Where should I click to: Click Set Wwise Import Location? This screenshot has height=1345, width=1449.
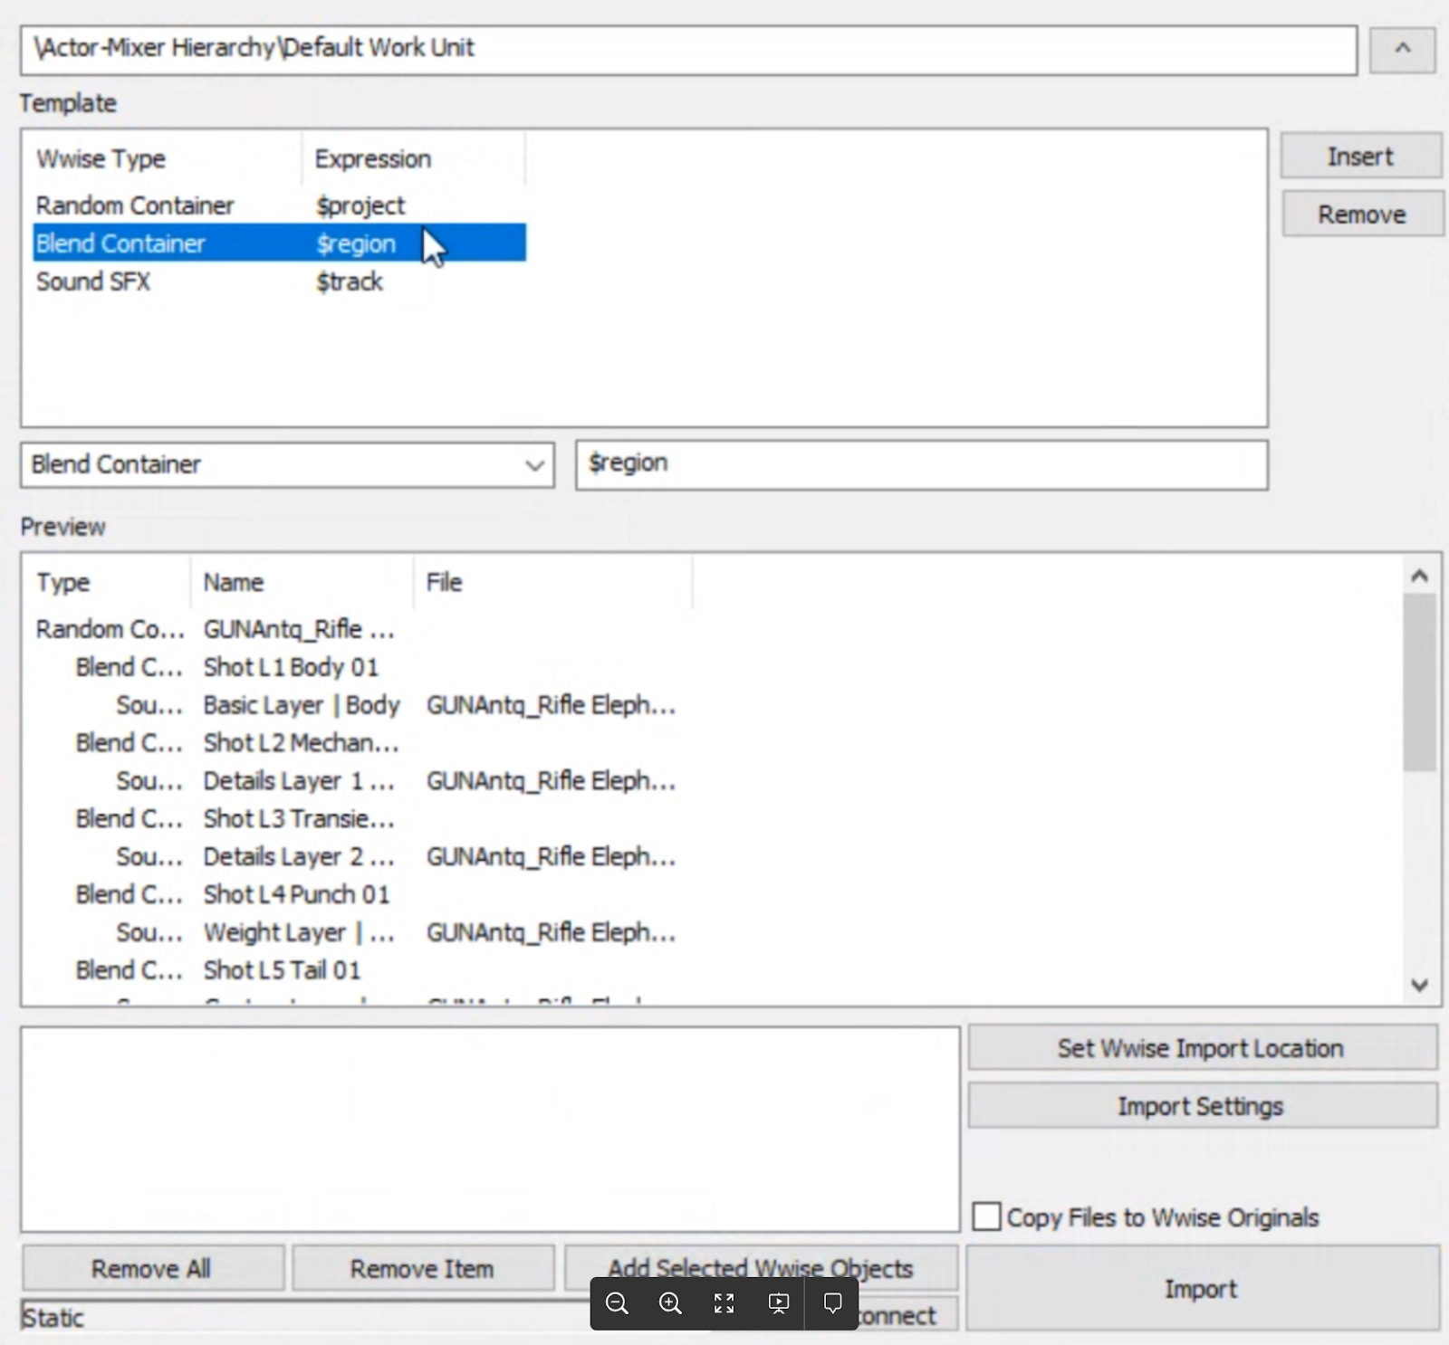[x=1202, y=1048]
